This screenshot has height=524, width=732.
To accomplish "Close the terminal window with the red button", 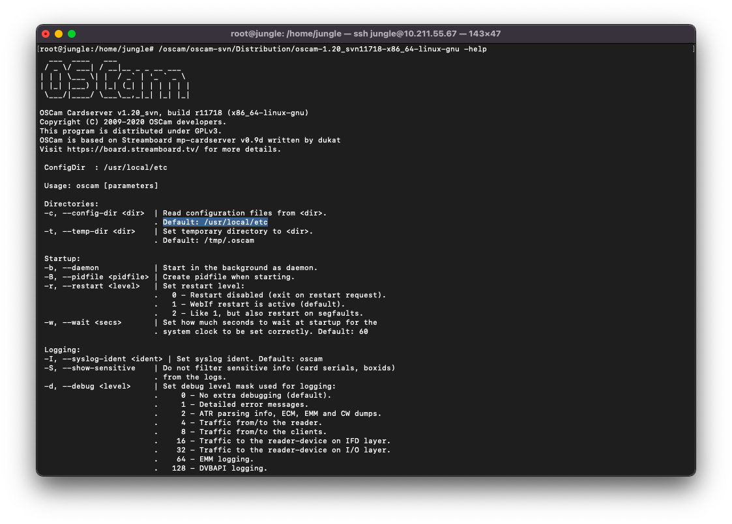I will coord(46,34).
